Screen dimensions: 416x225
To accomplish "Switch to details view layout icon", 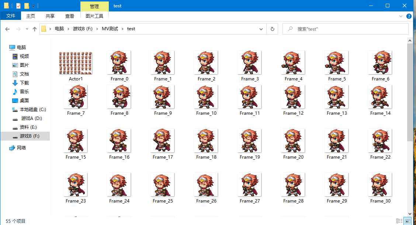I will pos(399,221).
